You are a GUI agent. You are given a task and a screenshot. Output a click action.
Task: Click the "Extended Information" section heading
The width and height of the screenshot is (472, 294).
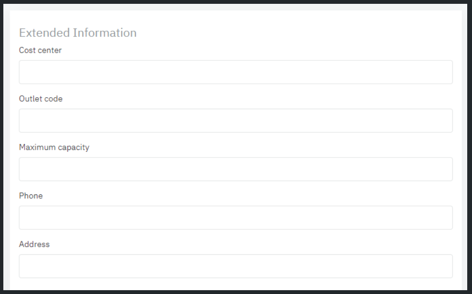click(x=77, y=33)
